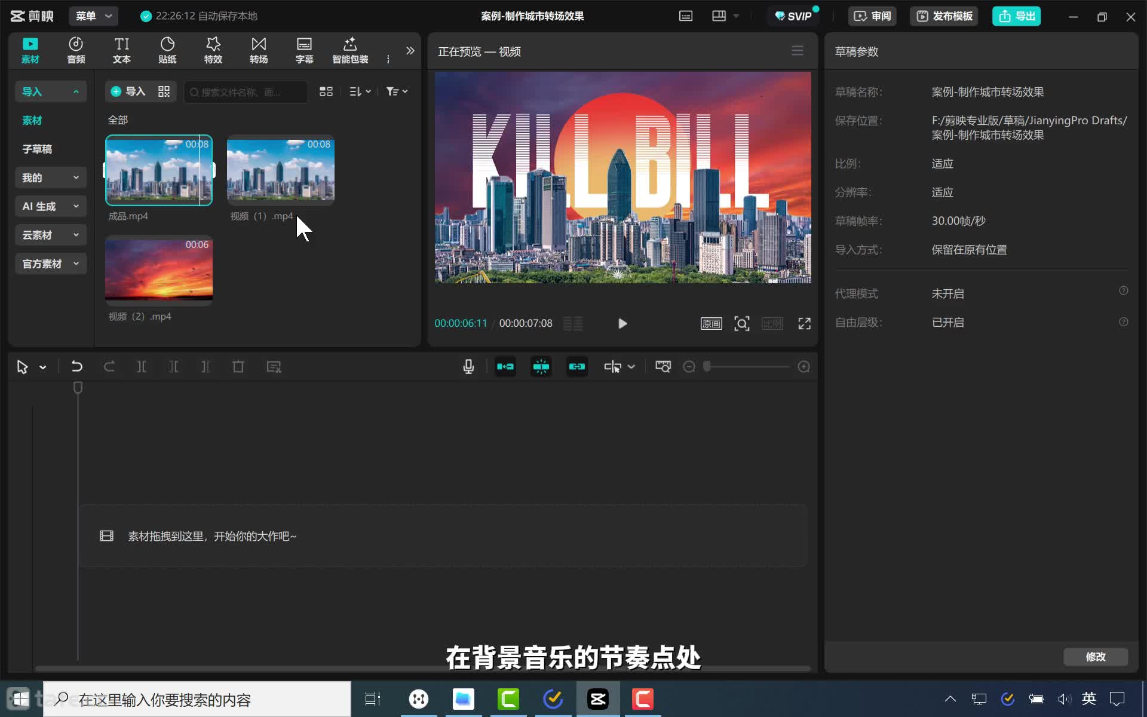This screenshot has width=1147, height=717.
Task: Open the 特效 effects tab
Action: pyautogui.click(x=213, y=50)
